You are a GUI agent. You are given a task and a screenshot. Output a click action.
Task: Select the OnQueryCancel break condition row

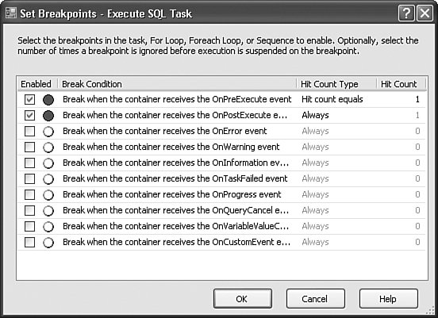coord(221,210)
